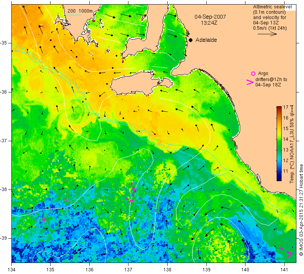Click the temperature color bar
304x274 pixels.
point(279,143)
